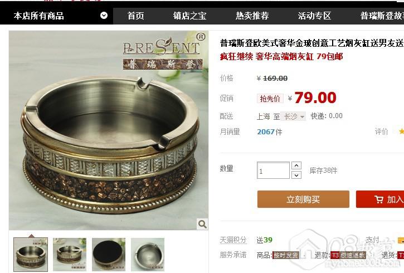Open the 镇店之宝 navigation tab
This screenshot has height=273, width=404.
189,16
